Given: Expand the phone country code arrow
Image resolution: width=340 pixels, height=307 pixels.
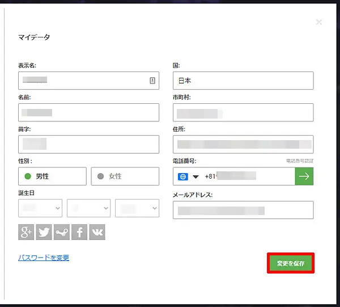Looking at the screenshot, I should click(x=195, y=176).
